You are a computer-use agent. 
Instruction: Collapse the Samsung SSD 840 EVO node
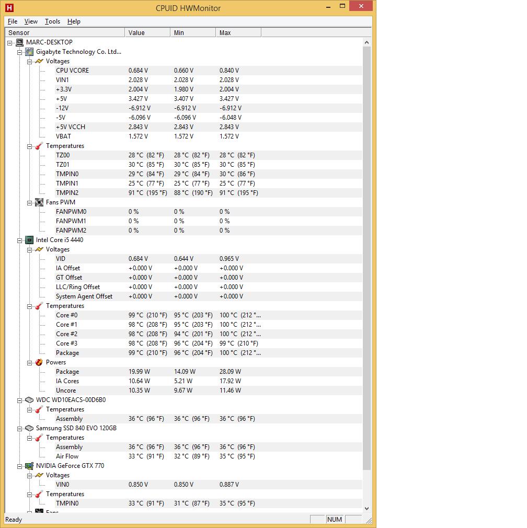click(19, 429)
